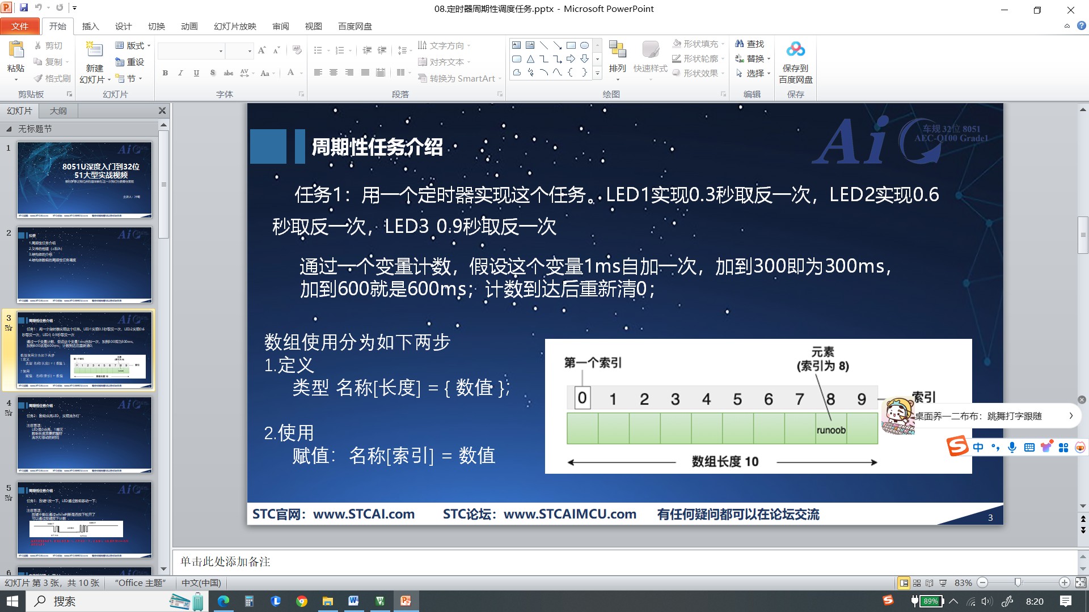The image size is (1089, 612).
Task: Click the zoom slider handle
Action: pos(1018,583)
